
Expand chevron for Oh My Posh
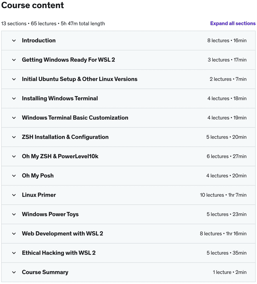[x=14, y=176]
